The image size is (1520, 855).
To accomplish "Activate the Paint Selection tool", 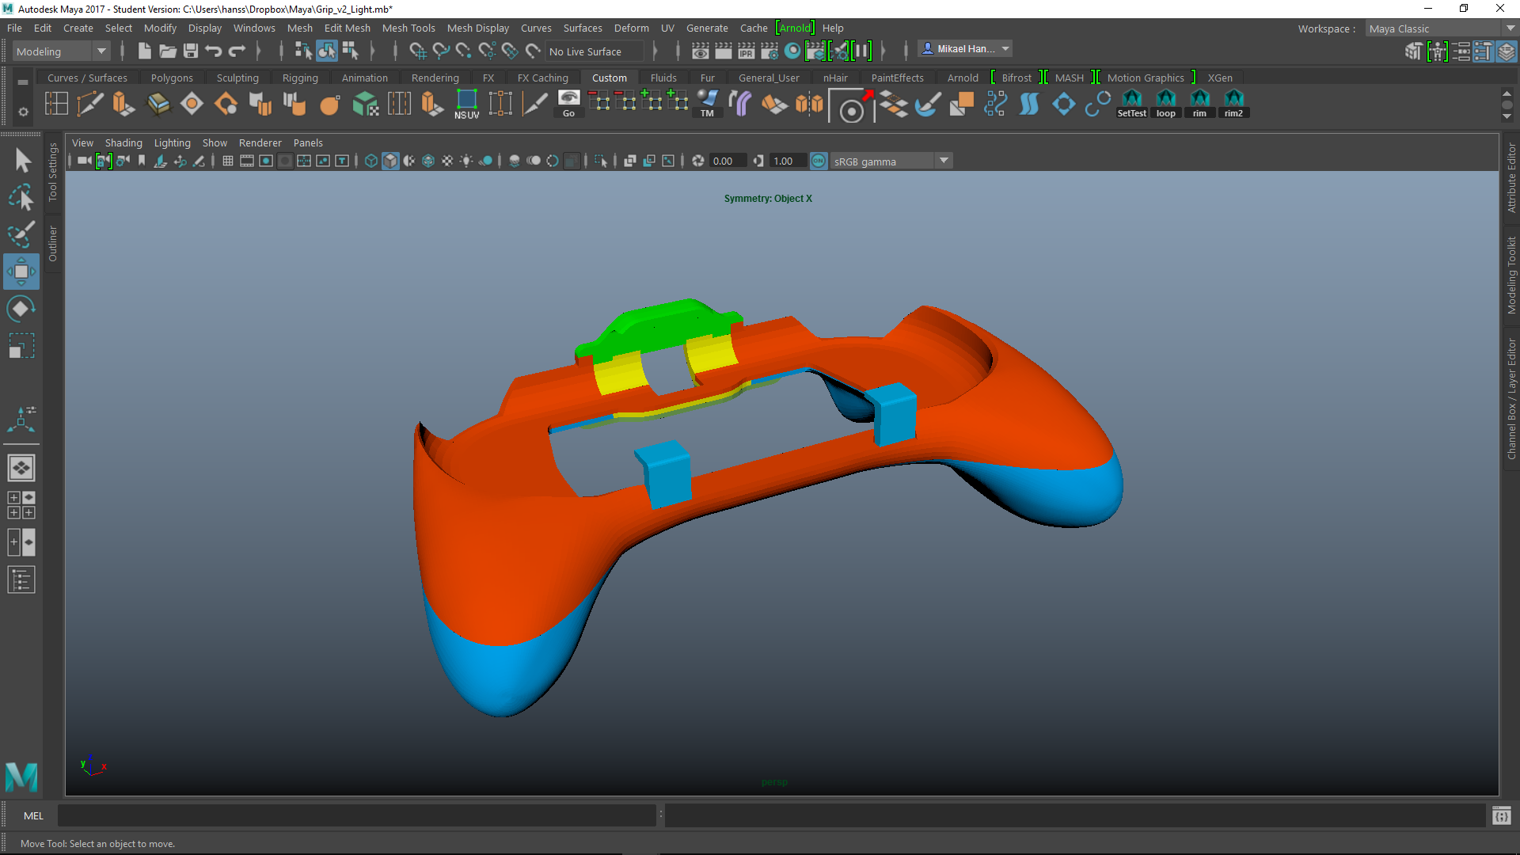I will [x=22, y=234].
